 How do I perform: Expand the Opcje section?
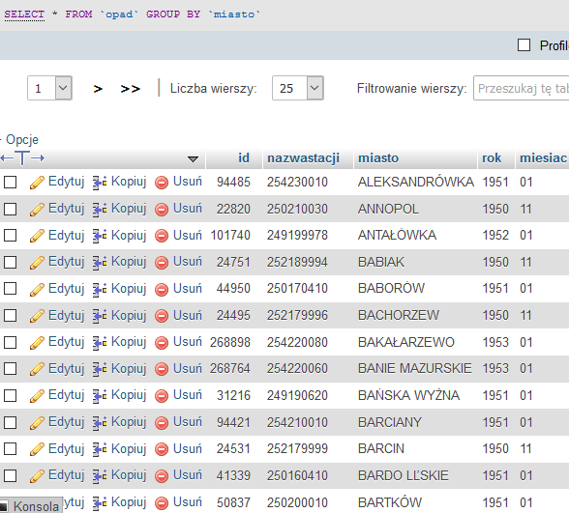point(21,139)
